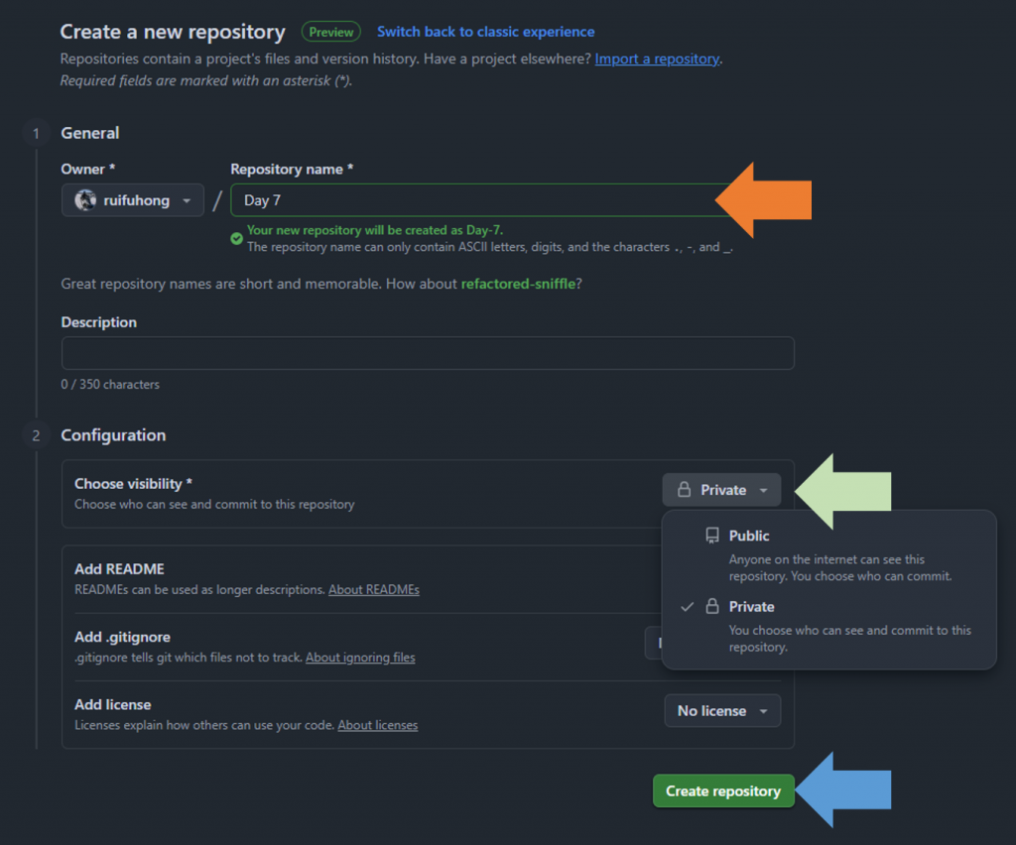The width and height of the screenshot is (1016, 845).
Task: Expand the Private visibility dropdown caret
Action: pos(763,490)
